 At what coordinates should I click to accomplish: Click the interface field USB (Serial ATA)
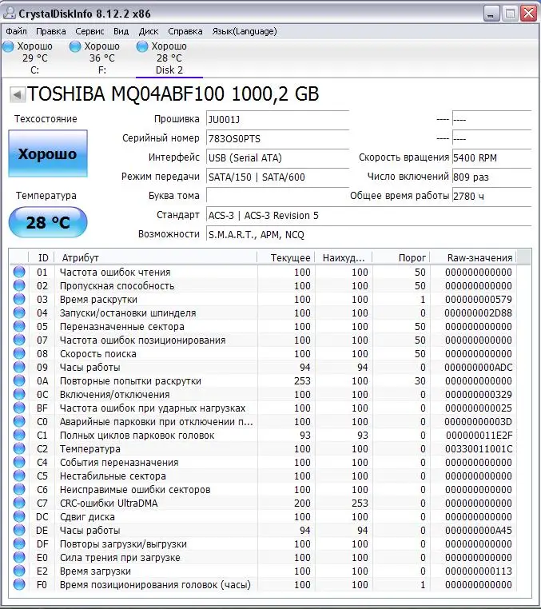(x=277, y=157)
